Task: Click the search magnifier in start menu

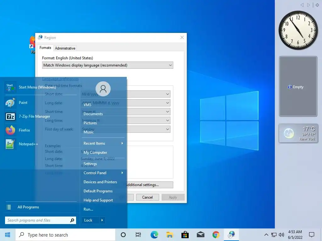Action: point(72,220)
